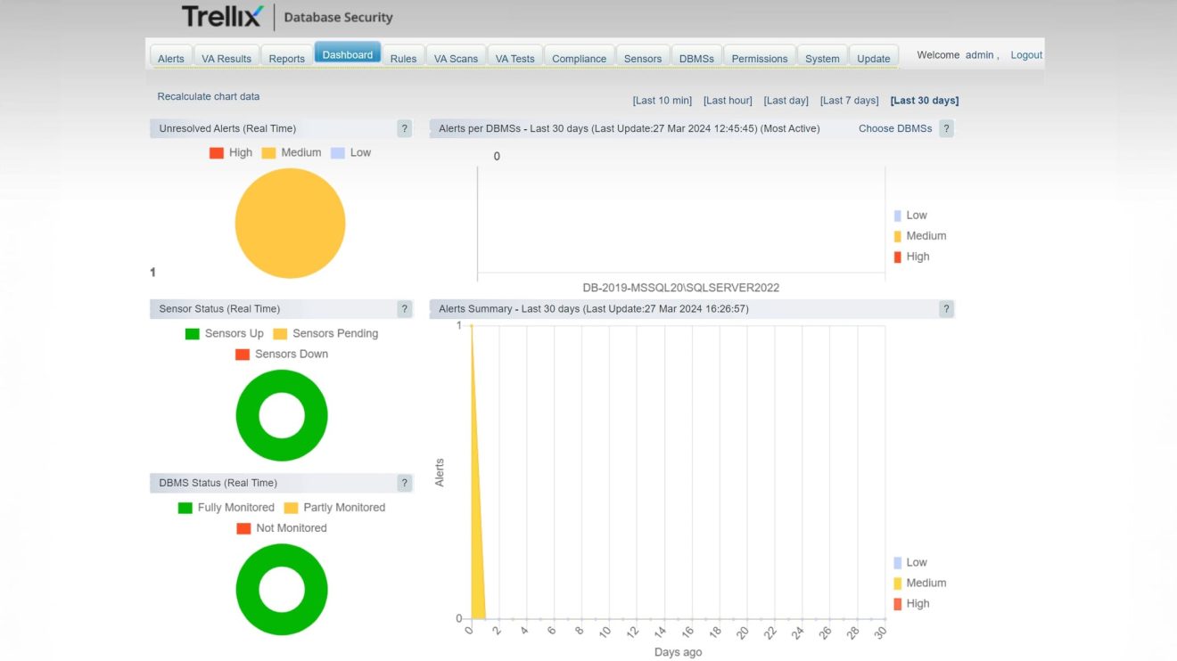Go to the Compliance tab
This screenshot has width=1177, height=661.
pos(579,59)
